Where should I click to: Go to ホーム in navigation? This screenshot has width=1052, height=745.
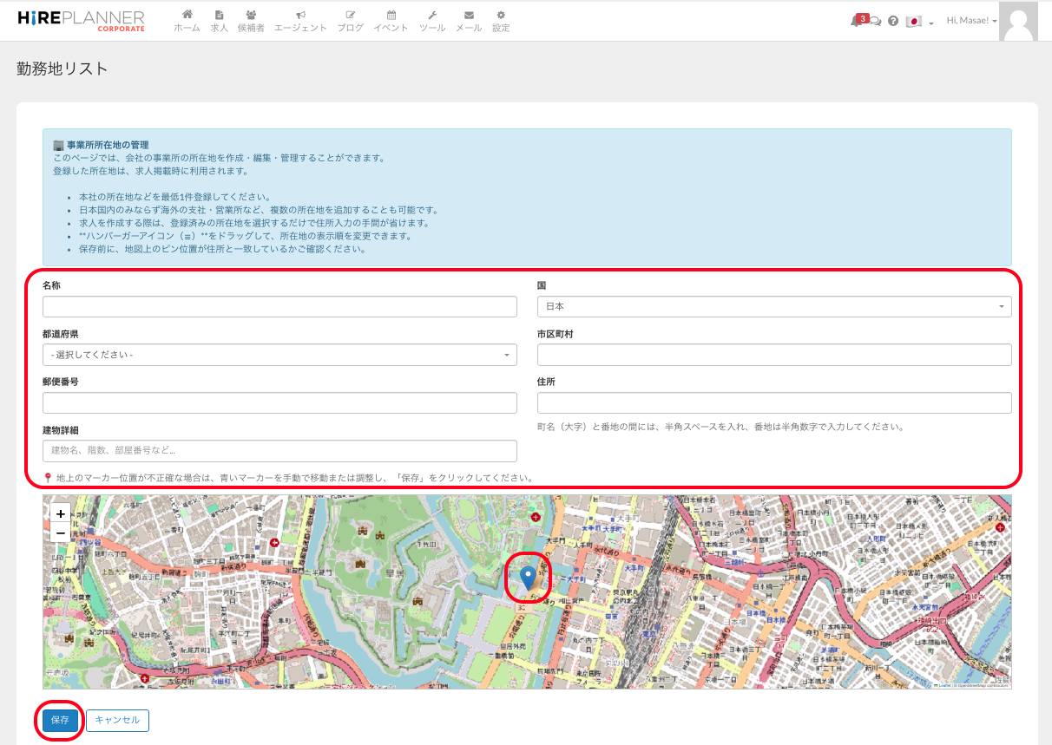[187, 21]
